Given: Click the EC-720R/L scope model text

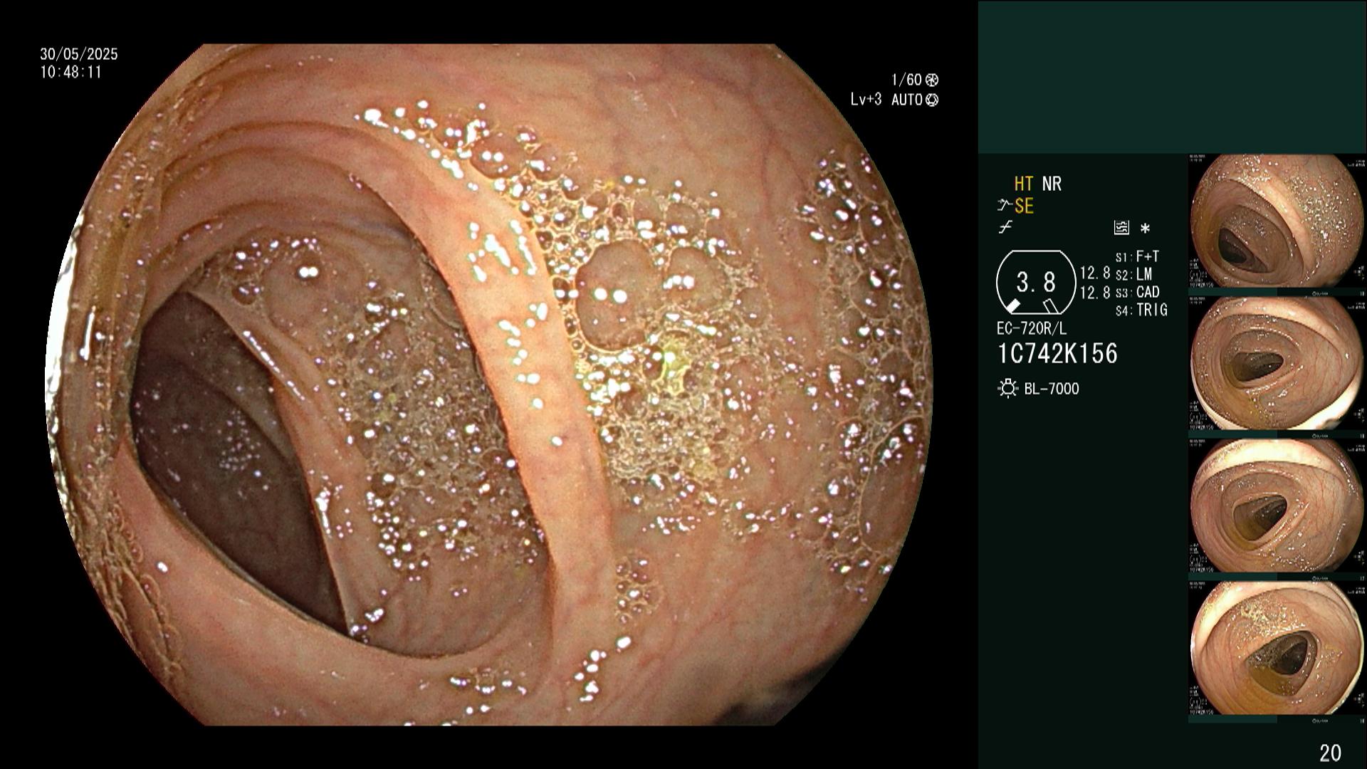Looking at the screenshot, I should pos(1032,329).
